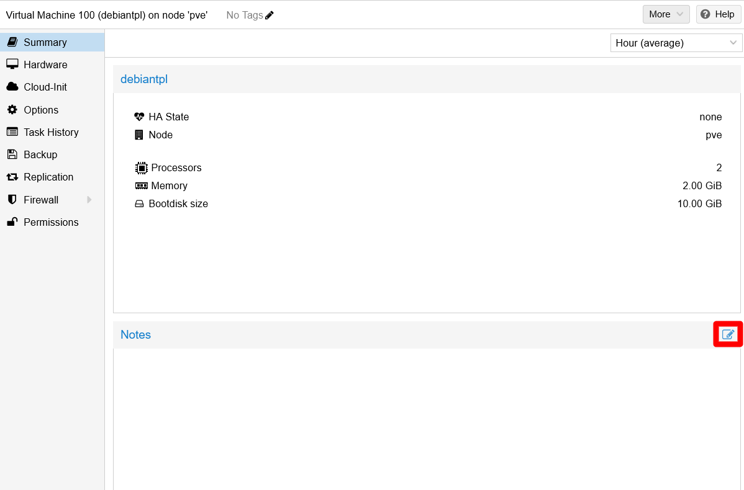Click the Processors chip icon
744x490 pixels.
(139, 167)
